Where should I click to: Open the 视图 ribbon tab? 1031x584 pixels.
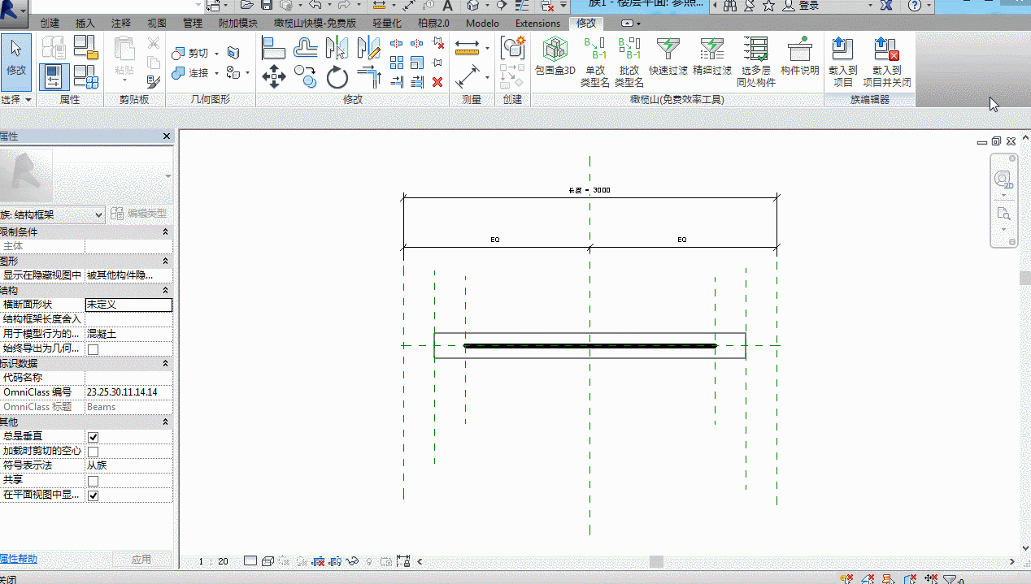[157, 24]
